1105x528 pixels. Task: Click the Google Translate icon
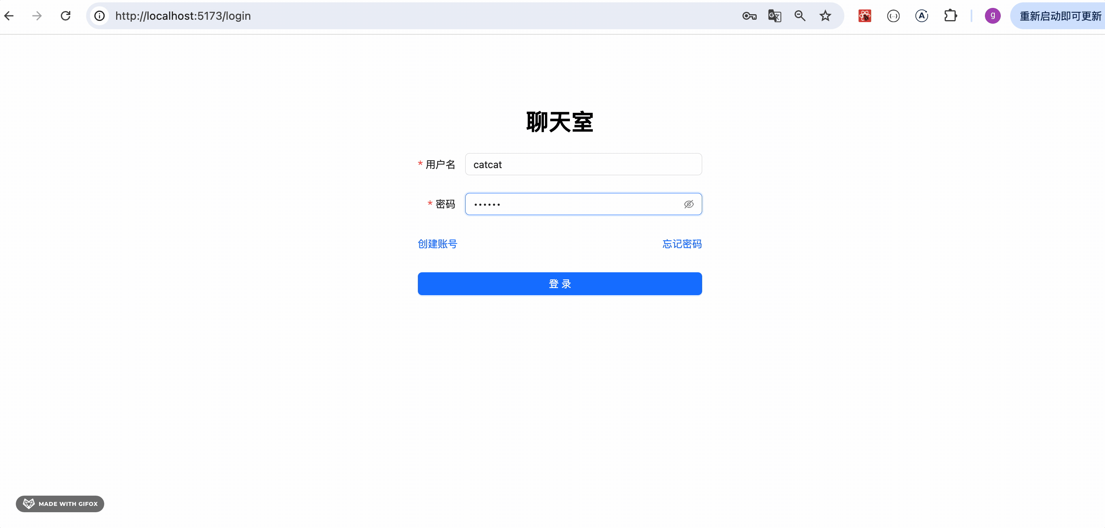[774, 16]
